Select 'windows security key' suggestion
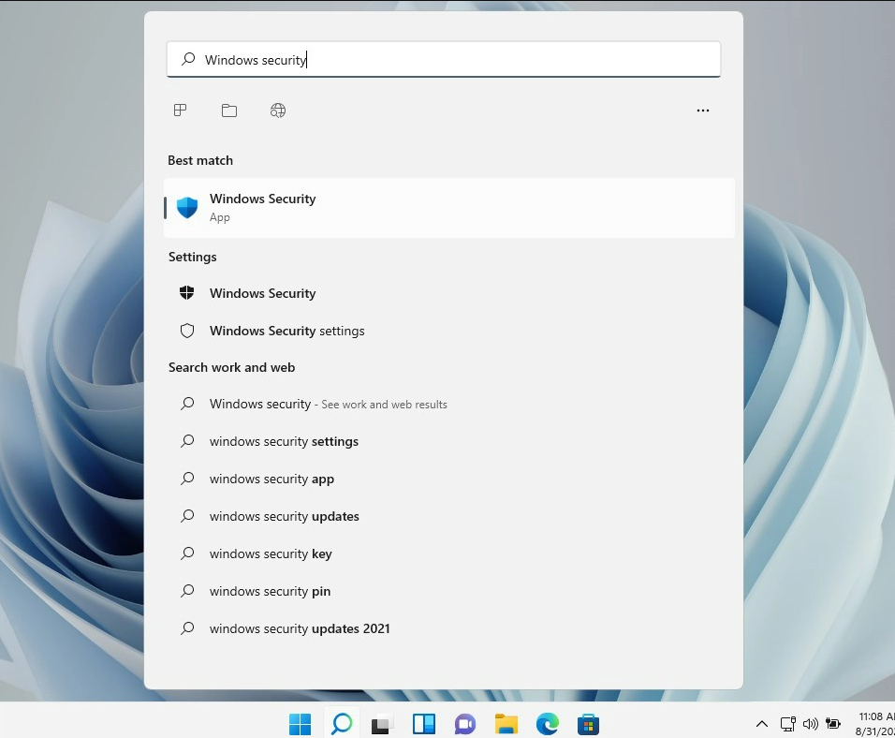The width and height of the screenshot is (895, 738). pyautogui.click(x=271, y=553)
